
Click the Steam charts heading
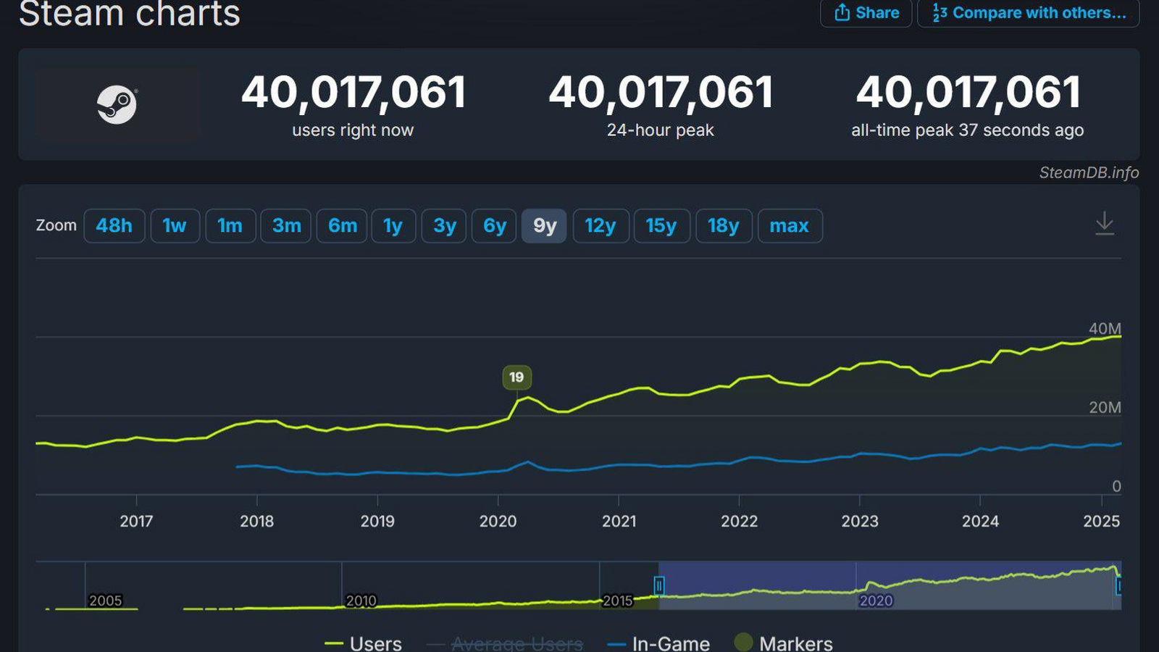(x=130, y=14)
